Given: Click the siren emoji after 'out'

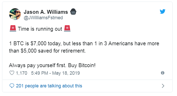Looking at the screenshot, I should (67, 29).
